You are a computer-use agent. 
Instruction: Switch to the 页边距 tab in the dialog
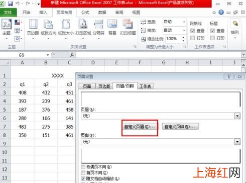click(x=104, y=86)
